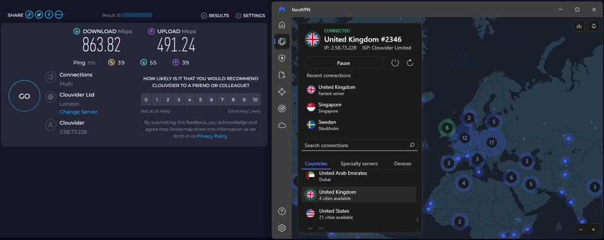Rate recommendation score 9
The image size is (604, 240).
[x=244, y=100]
